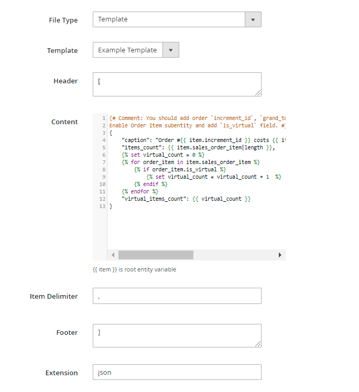Click the Extension field containing json
Viewport: 359px width, 392px height.
177,373
